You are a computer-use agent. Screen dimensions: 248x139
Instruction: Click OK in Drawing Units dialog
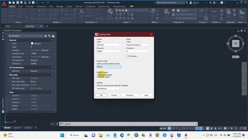click(101, 95)
